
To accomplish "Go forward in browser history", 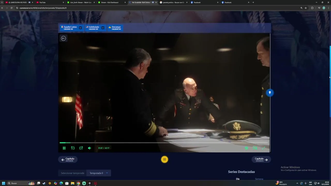I will coord(7,8).
